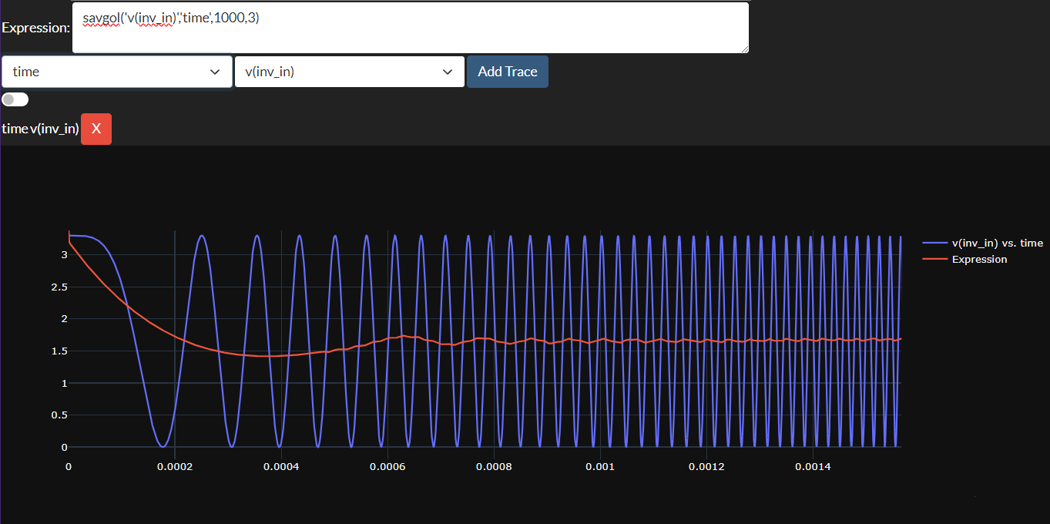Click x-axis tick label 0.0002
The width and height of the screenshot is (1050, 524).
click(175, 467)
